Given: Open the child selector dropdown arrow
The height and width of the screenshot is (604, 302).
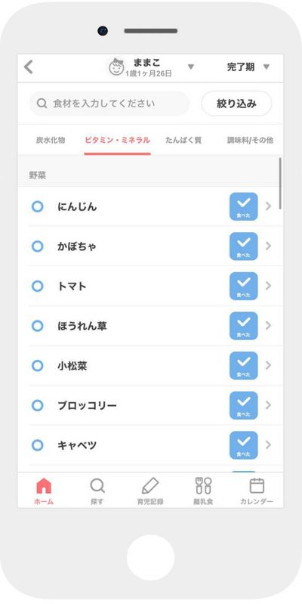Looking at the screenshot, I should point(191,67).
